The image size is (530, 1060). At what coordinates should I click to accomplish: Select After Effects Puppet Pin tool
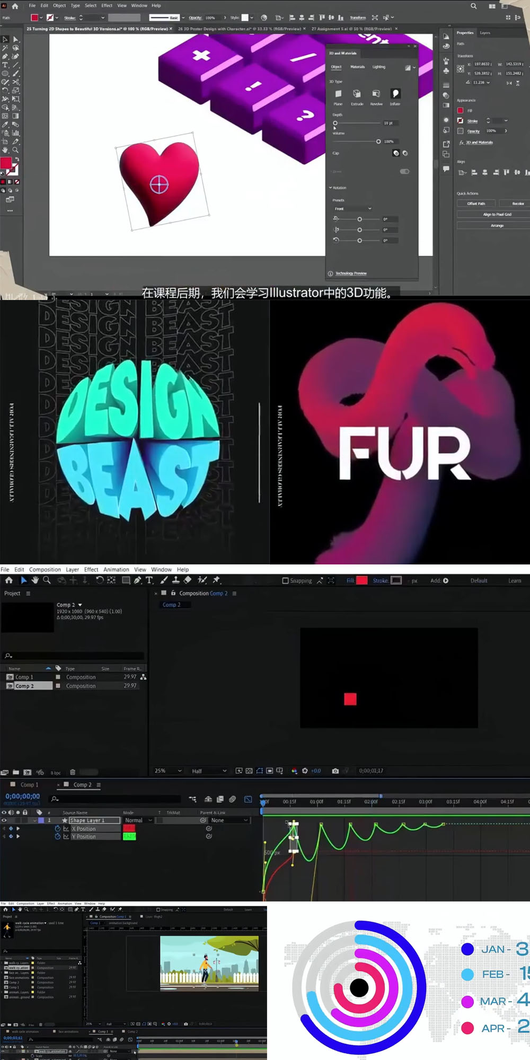click(216, 580)
